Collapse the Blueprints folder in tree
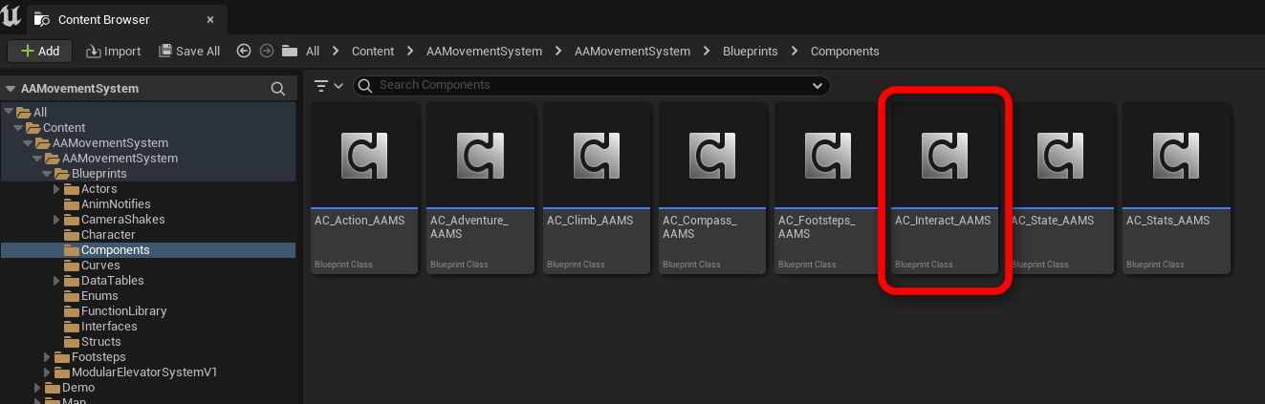 click(49, 174)
